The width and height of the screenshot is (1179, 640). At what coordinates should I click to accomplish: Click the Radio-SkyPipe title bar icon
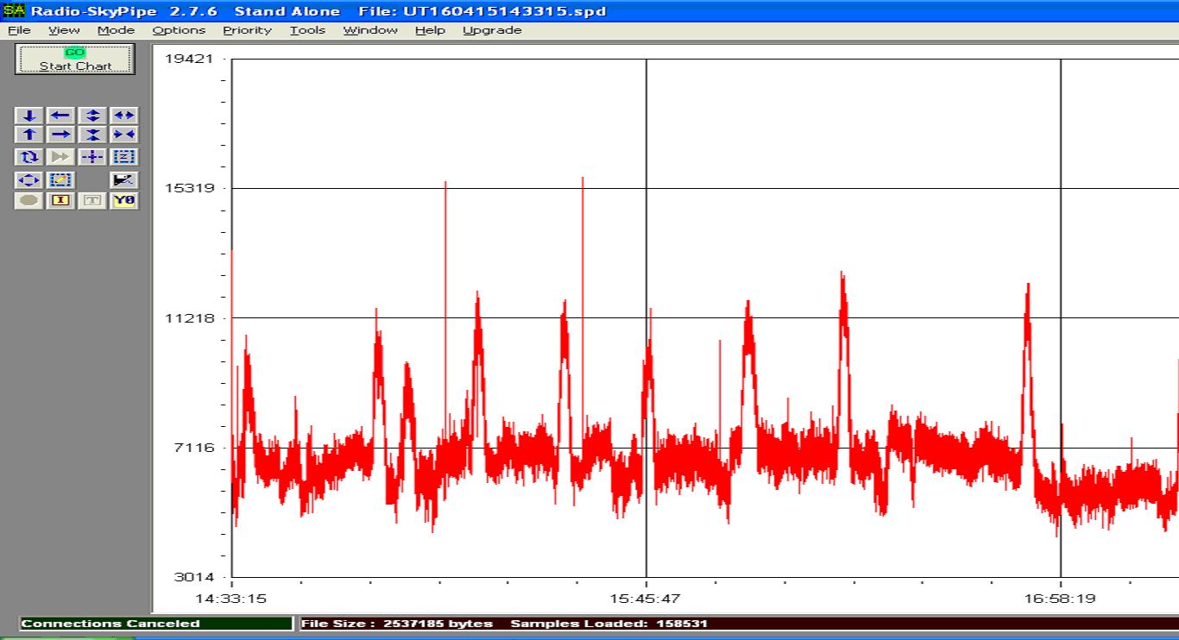tap(14, 10)
